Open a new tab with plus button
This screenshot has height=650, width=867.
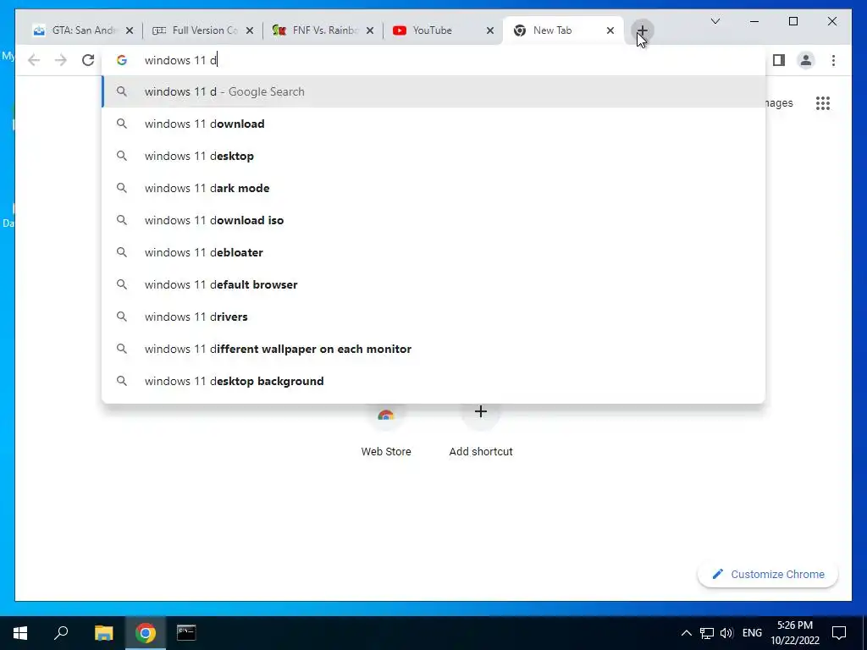point(642,30)
